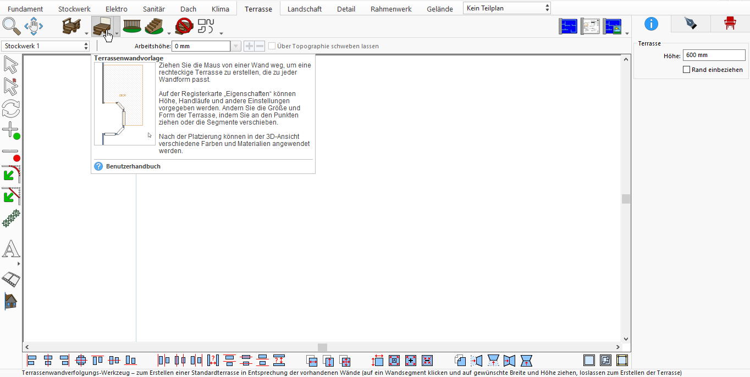Open the Elektro tab
The image size is (750, 377).
pyautogui.click(x=117, y=9)
